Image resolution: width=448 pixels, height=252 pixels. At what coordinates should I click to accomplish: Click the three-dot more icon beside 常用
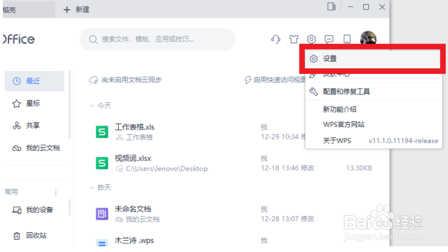56,192
